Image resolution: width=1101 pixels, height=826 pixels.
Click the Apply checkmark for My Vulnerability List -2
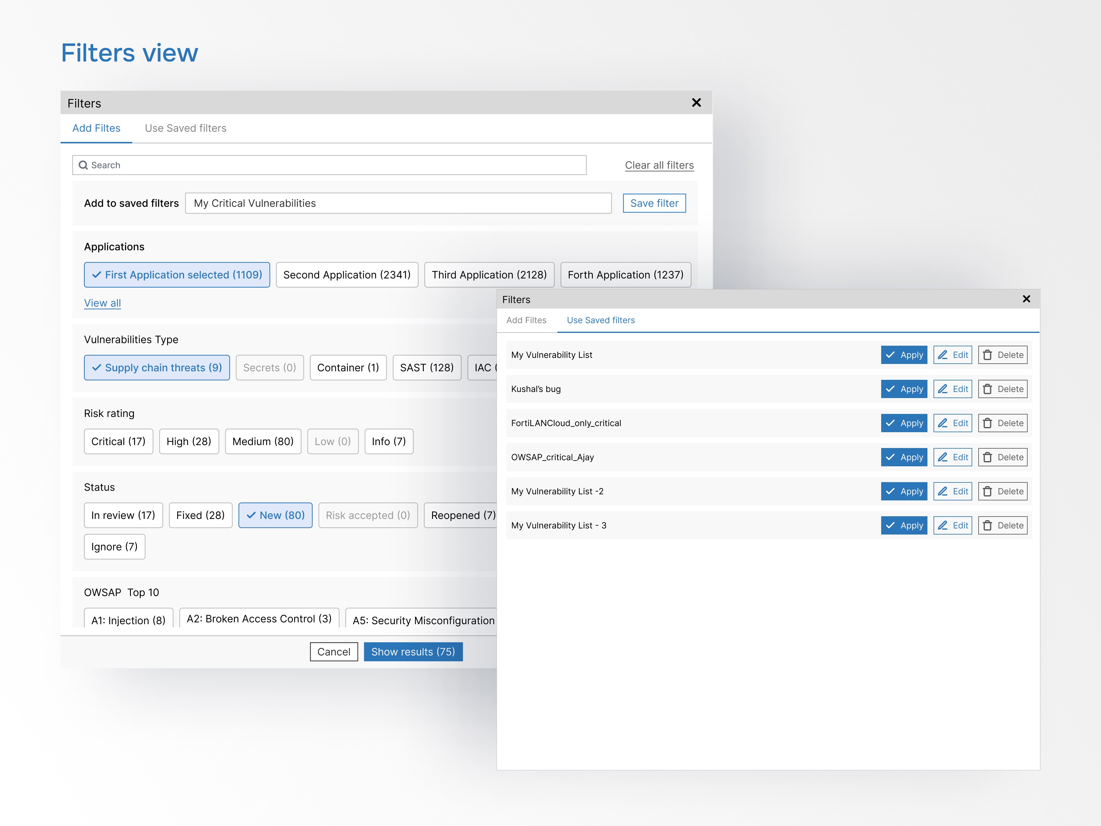pos(891,491)
